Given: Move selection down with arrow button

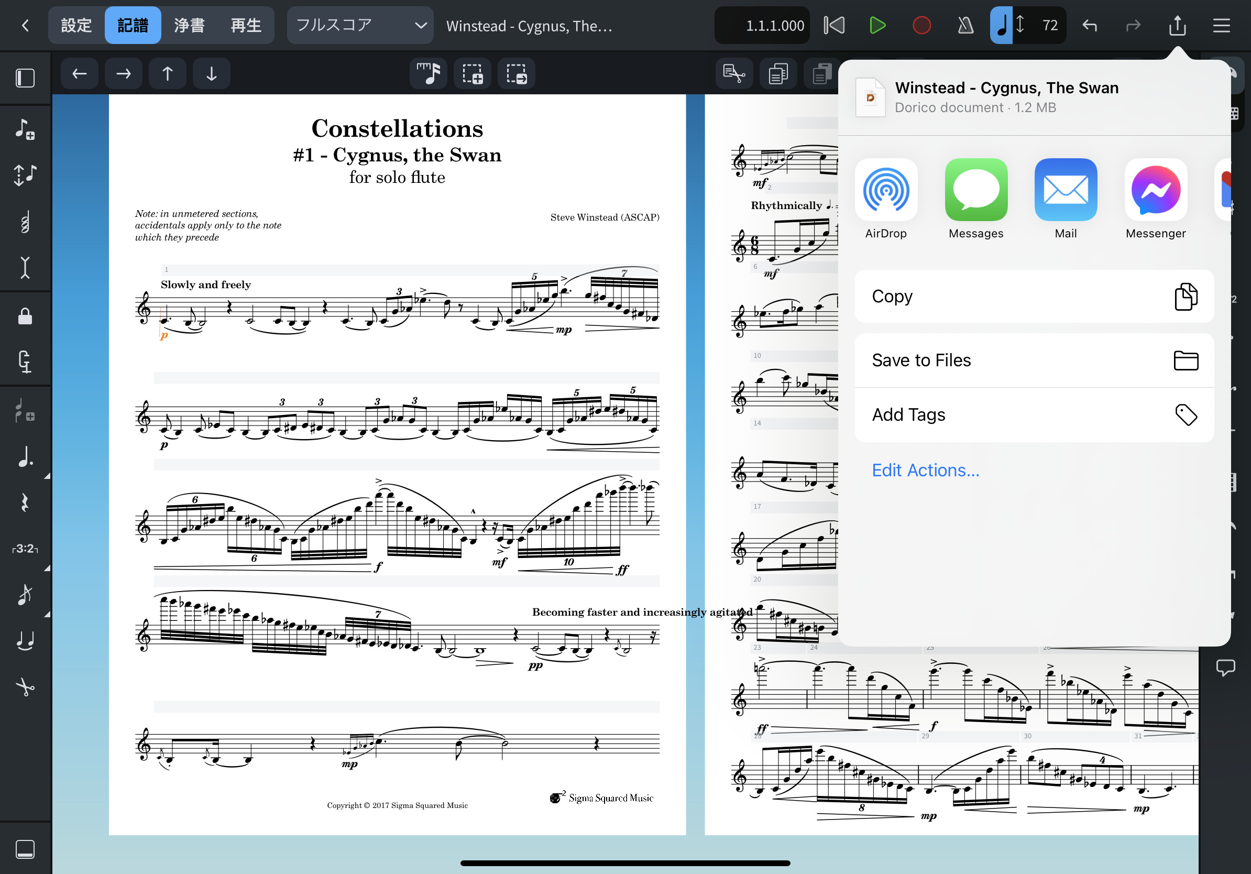Looking at the screenshot, I should [x=212, y=73].
